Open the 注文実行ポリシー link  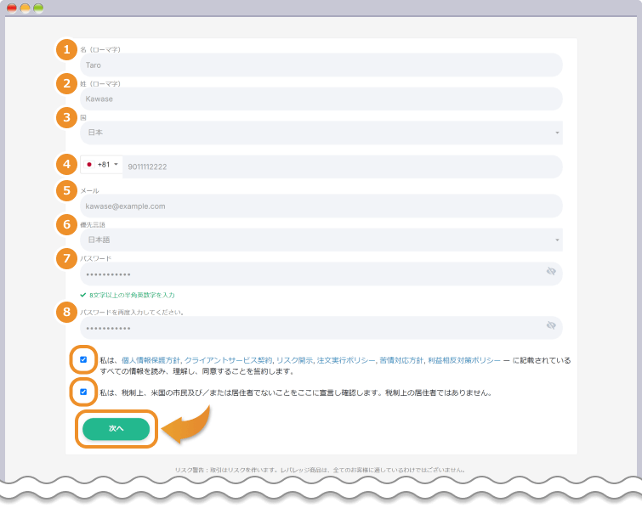tap(346, 360)
